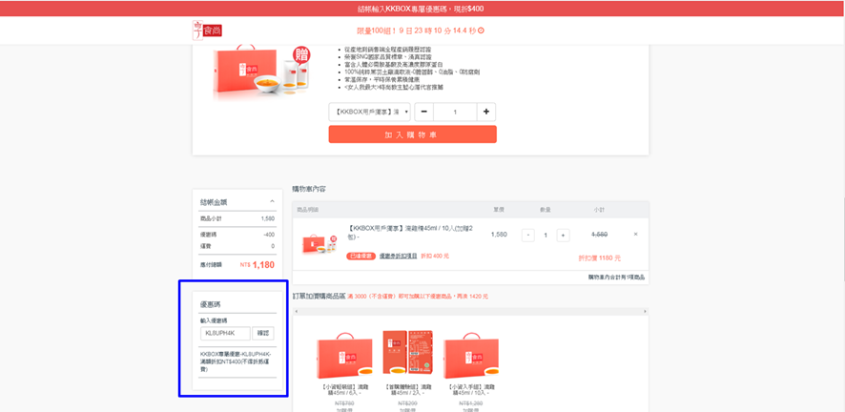Decrease product quantity with minus button
The height and width of the screenshot is (412, 845).
[424, 113]
